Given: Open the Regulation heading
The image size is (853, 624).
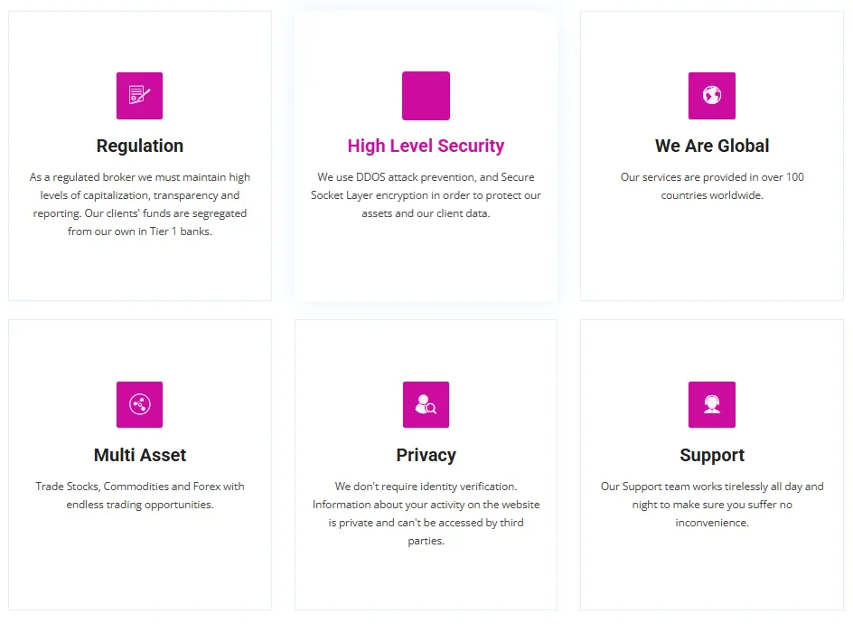Looking at the screenshot, I should click(x=140, y=146).
